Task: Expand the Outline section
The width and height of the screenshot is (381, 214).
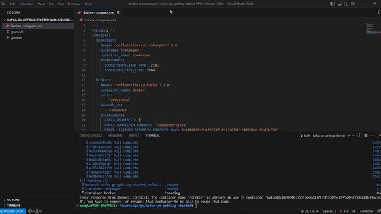Action: pyautogui.click(x=13, y=200)
